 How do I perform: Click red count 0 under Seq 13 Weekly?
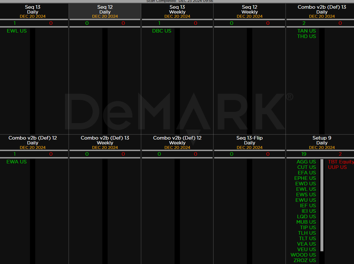click(195, 23)
